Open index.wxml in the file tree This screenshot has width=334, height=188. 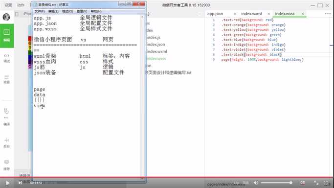pyautogui.click(x=157, y=51)
